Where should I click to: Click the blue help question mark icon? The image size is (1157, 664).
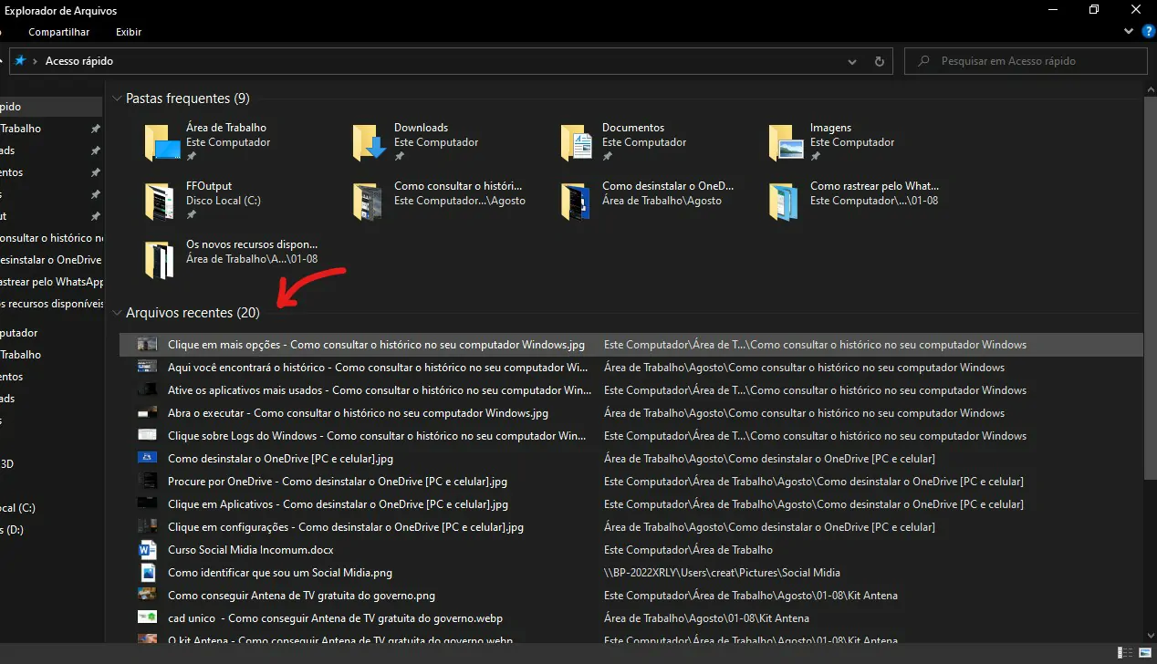[x=1149, y=32]
